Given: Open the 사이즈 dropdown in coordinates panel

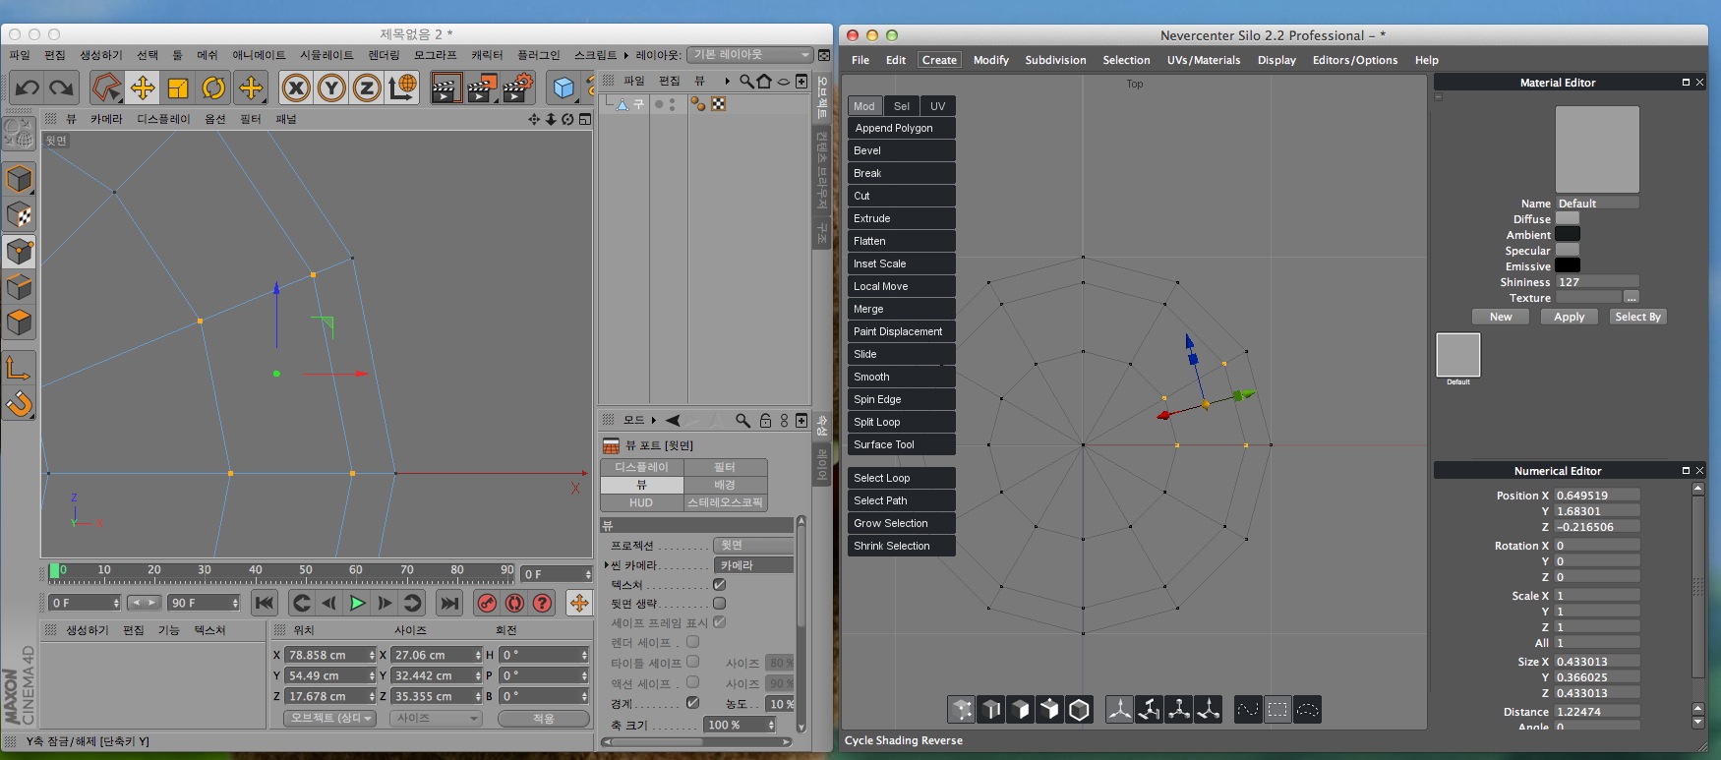Looking at the screenshot, I should click(437, 718).
